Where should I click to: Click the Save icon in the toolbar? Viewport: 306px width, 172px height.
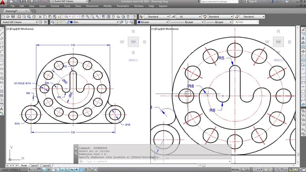[13, 17]
